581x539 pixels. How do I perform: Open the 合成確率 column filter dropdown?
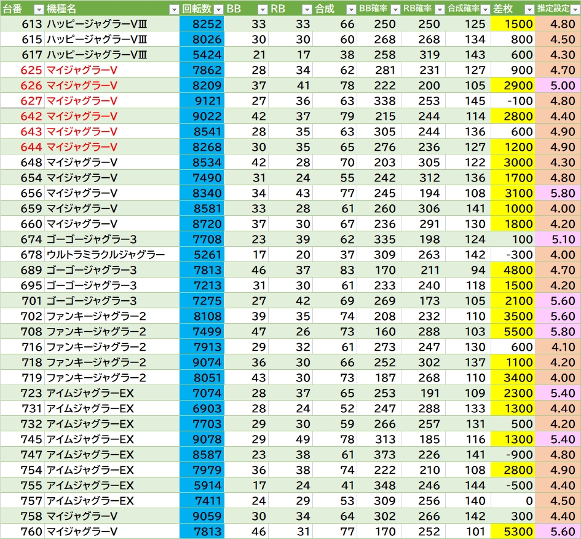point(484,10)
